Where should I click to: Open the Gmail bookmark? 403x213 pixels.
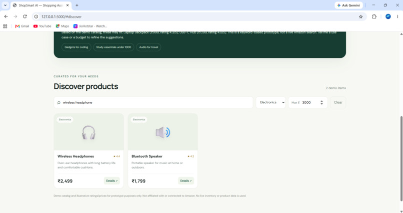(x=22, y=26)
